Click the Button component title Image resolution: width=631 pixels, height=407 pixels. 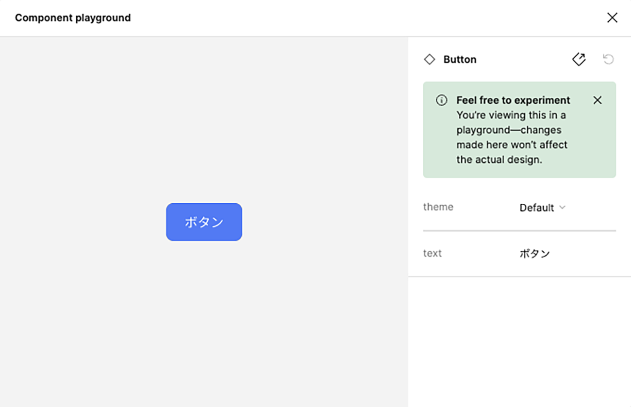coord(460,59)
